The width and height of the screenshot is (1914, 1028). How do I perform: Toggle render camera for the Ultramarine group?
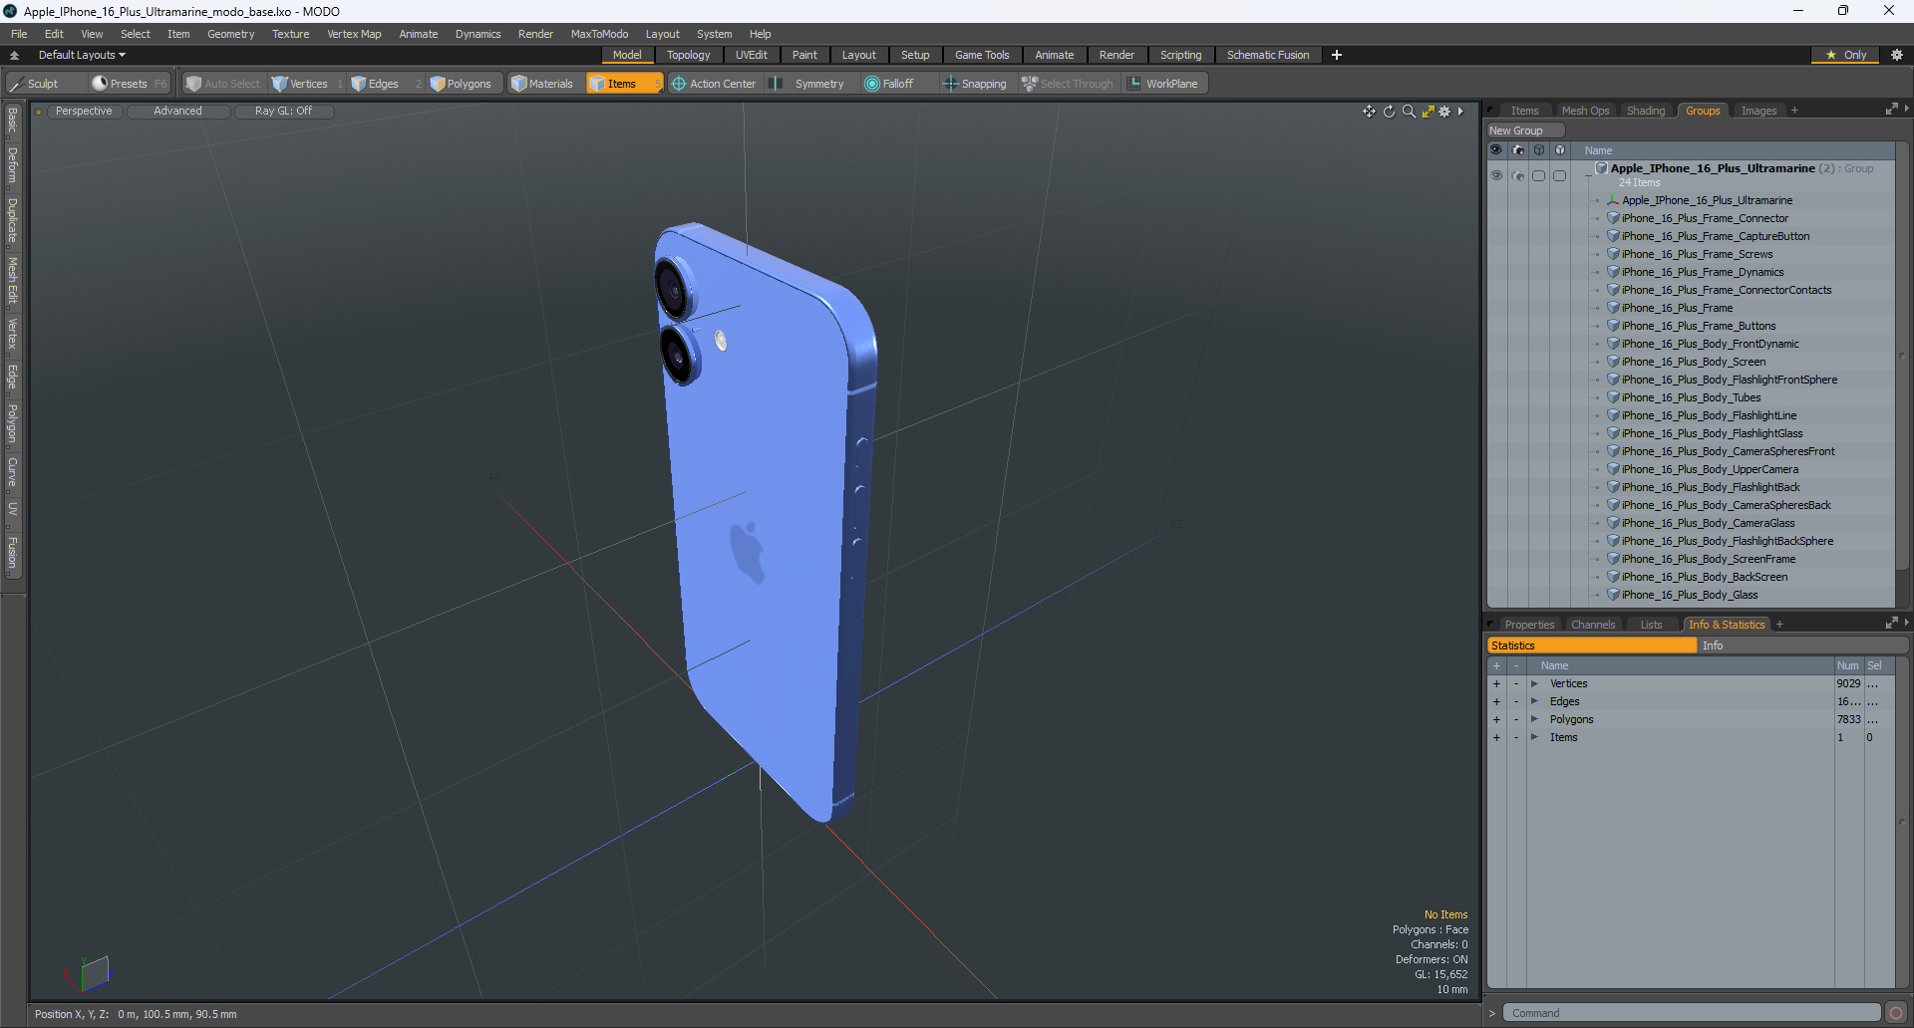point(1517,175)
